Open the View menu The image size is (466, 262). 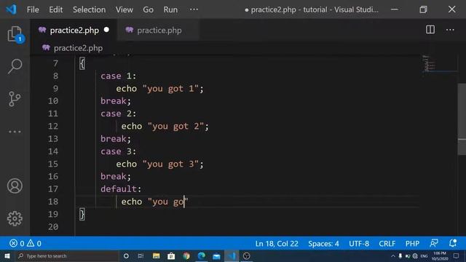coord(125,9)
